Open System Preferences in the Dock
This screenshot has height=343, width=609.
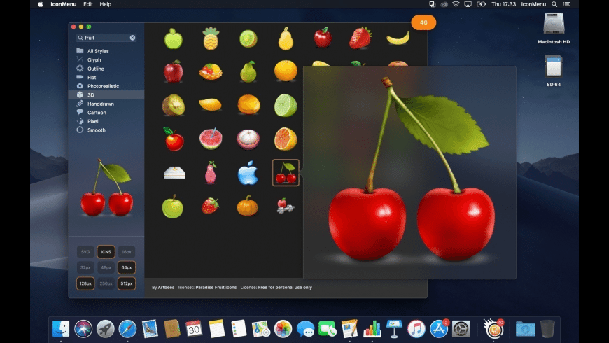pyautogui.click(x=461, y=329)
